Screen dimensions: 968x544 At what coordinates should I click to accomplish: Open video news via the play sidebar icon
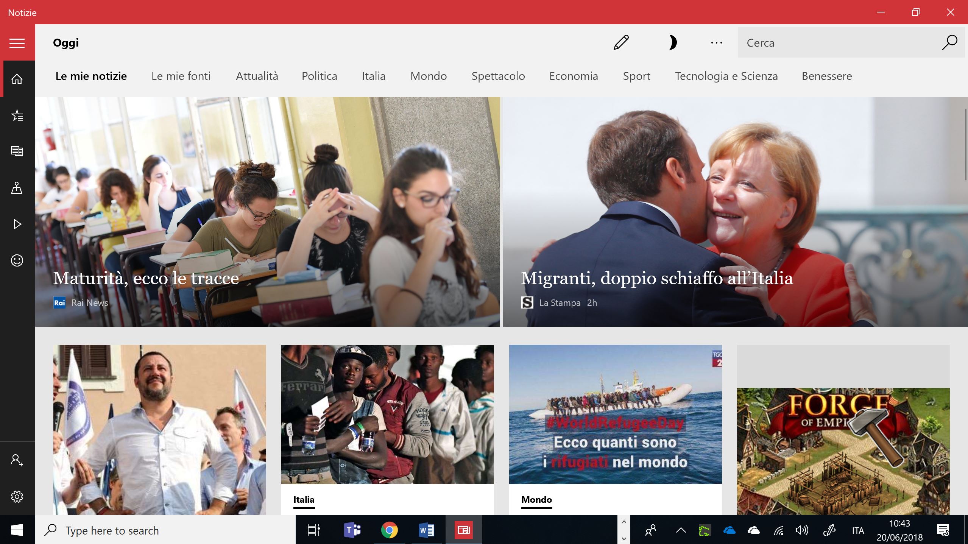(17, 224)
